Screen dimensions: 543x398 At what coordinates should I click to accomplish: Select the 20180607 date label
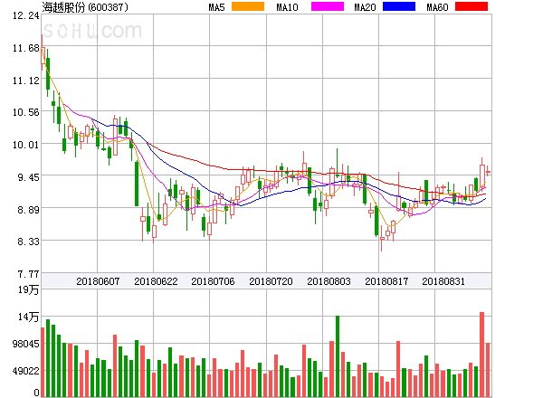(98, 281)
